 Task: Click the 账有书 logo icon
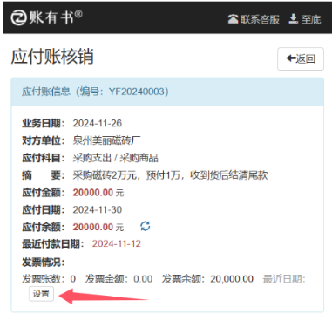(x=19, y=17)
